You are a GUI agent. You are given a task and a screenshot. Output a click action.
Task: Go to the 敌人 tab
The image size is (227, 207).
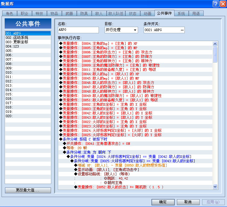tap(99, 13)
